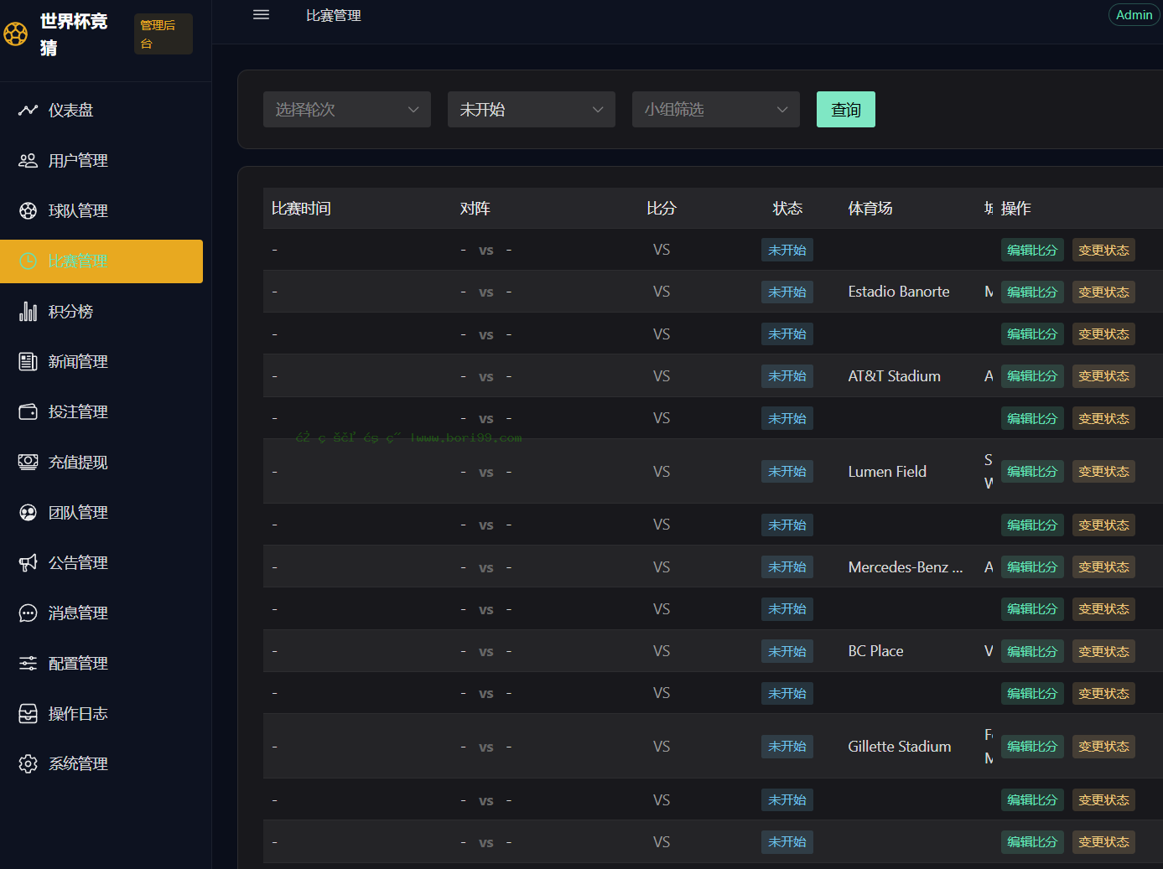This screenshot has height=869, width=1163.
Task: Click the bet management wallet icon
Action: coord(29,411)
